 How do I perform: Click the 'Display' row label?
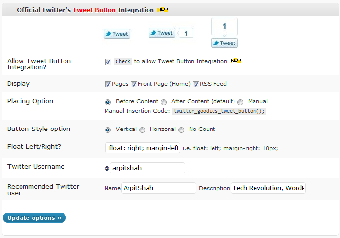click(19, 84)
